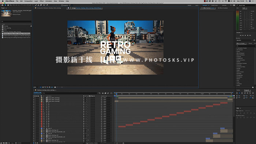Hide the first Logo_Retro_Gaming layer
256x144 pixels.
[x=34, y=98]
